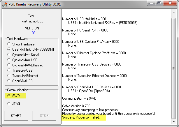Select CycloneMAX-Ethernet hardware option

(x=10, y=65)
